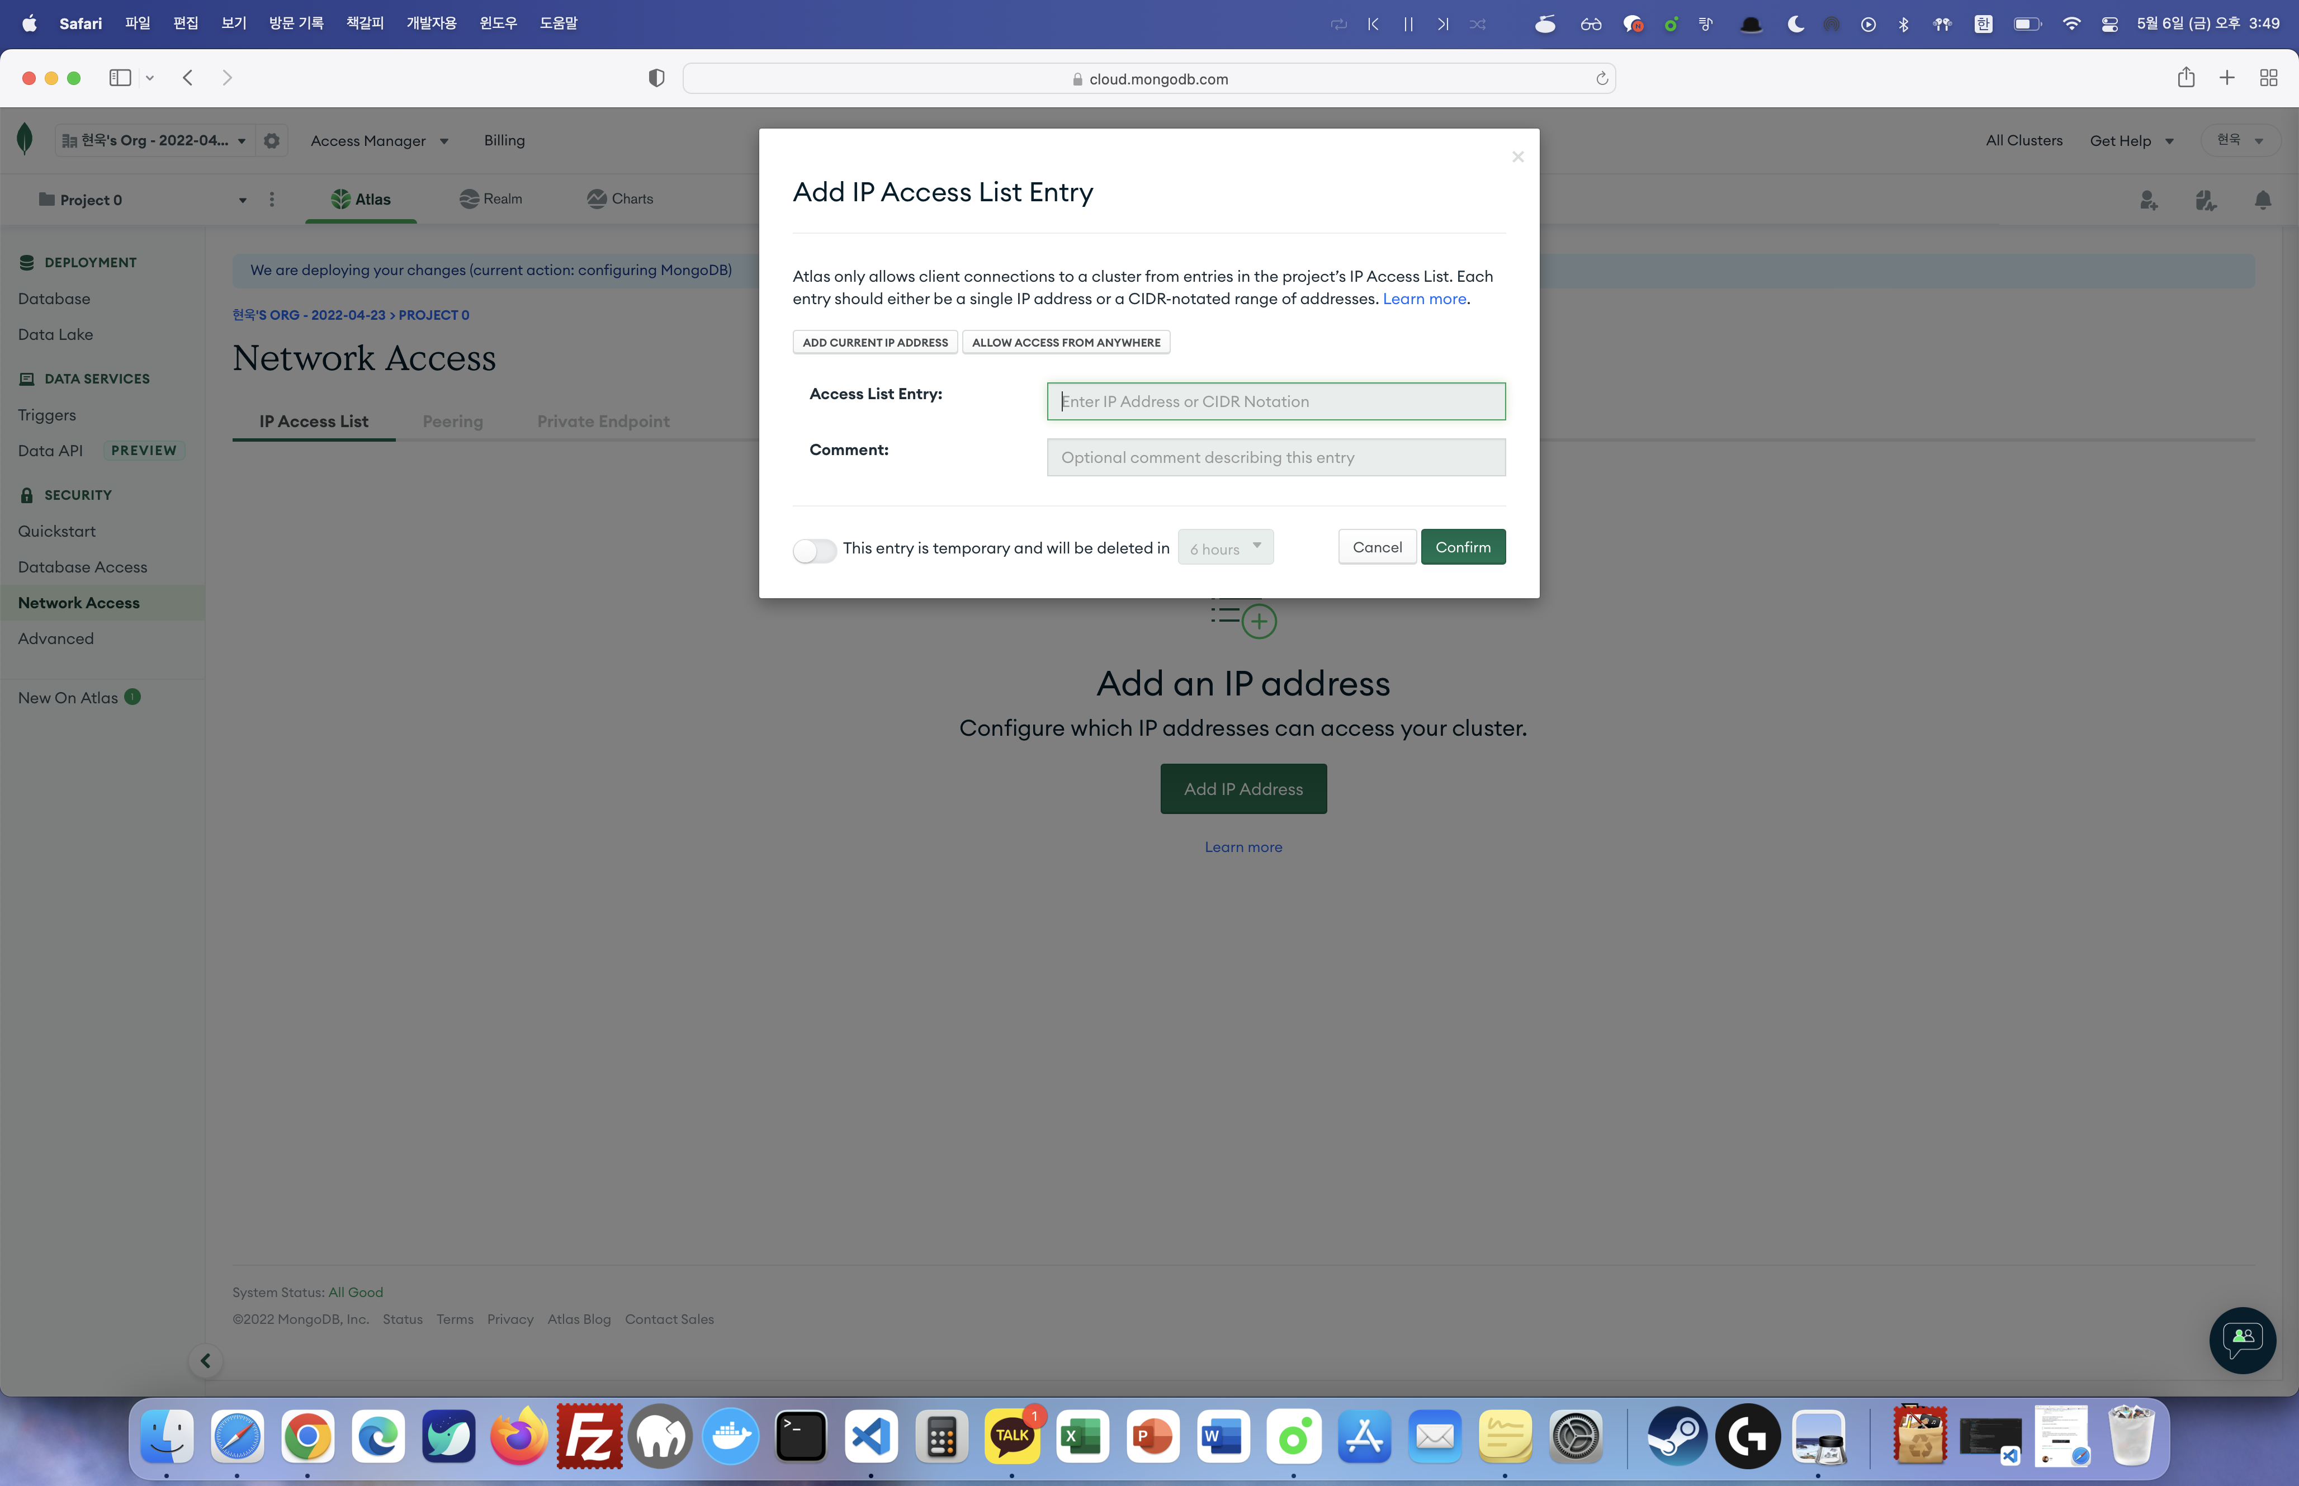Enable the temporary entry toggle
2299x1486 pixels.
[x=814, y=549]
